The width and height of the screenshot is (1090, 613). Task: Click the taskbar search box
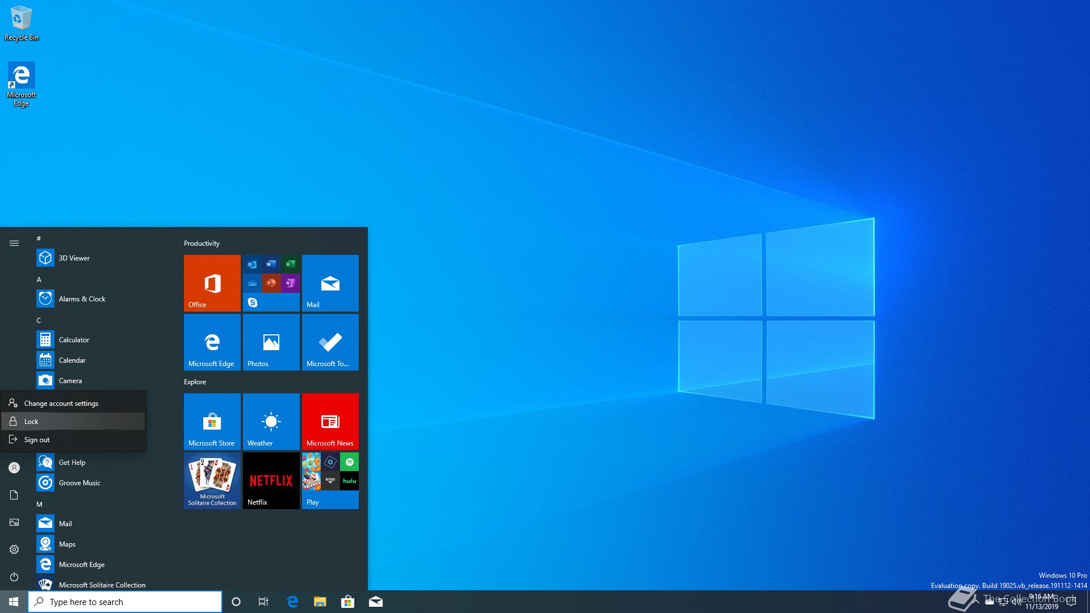pos(125,602)
